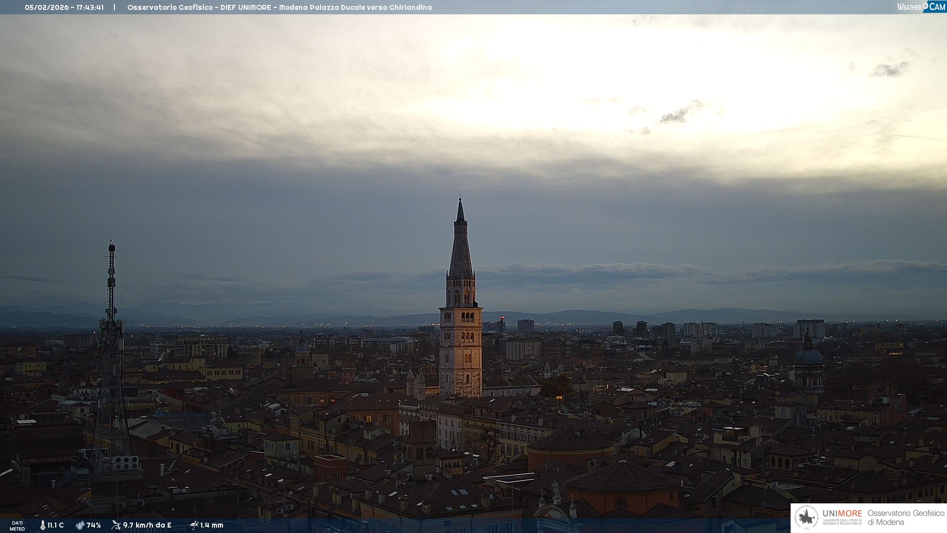
Task: Click the date and time stamp
Action: coord(64,7)
